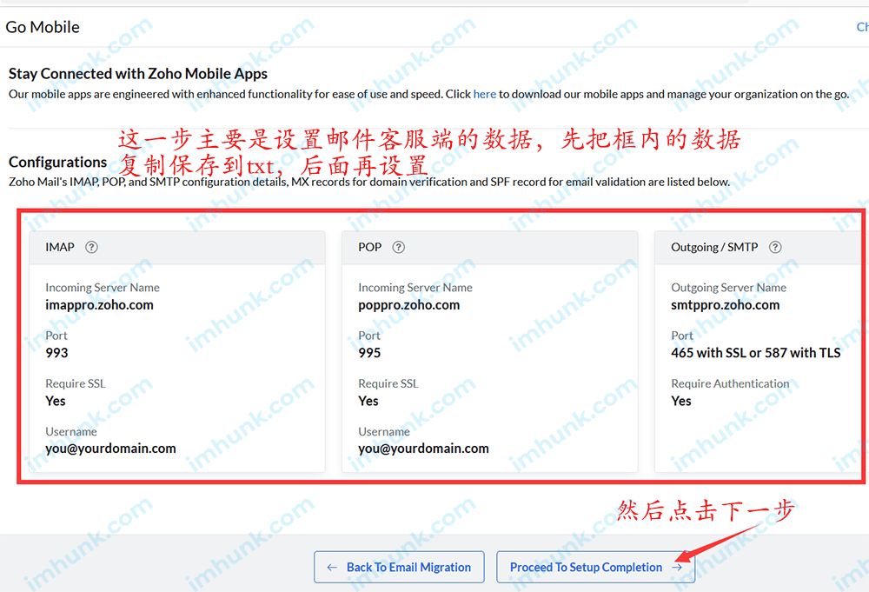Click the Back To Email Migration button
Screen dimensions: 869x592
[399, 567]
